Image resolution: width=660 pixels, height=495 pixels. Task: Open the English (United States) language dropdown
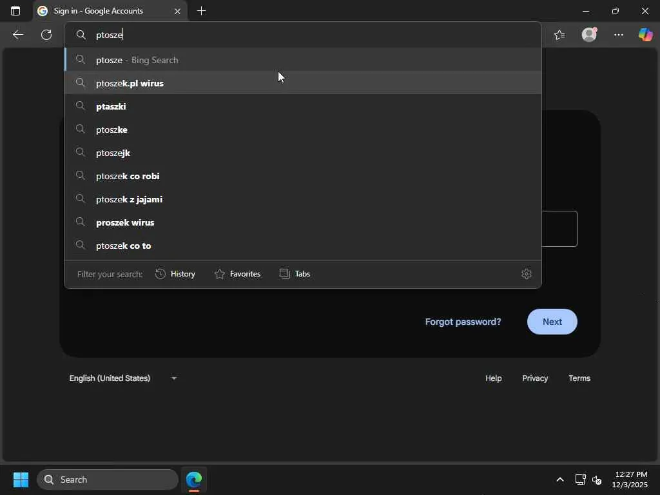coord(123,378)
